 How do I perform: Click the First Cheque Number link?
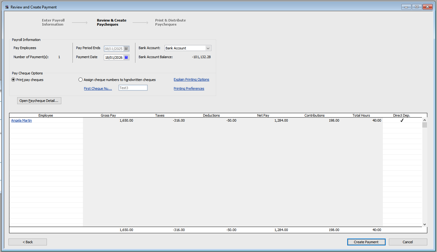point(98,89)
